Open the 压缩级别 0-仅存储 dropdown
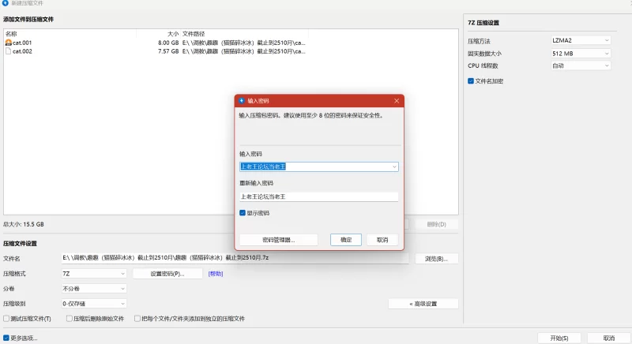Image resolution: width=632 pixels, height=344 pixels. (x=94, y=303)
